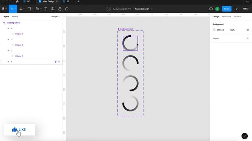
Task: Click the loading wheel label on canvas
Action: tap(126, 29)
